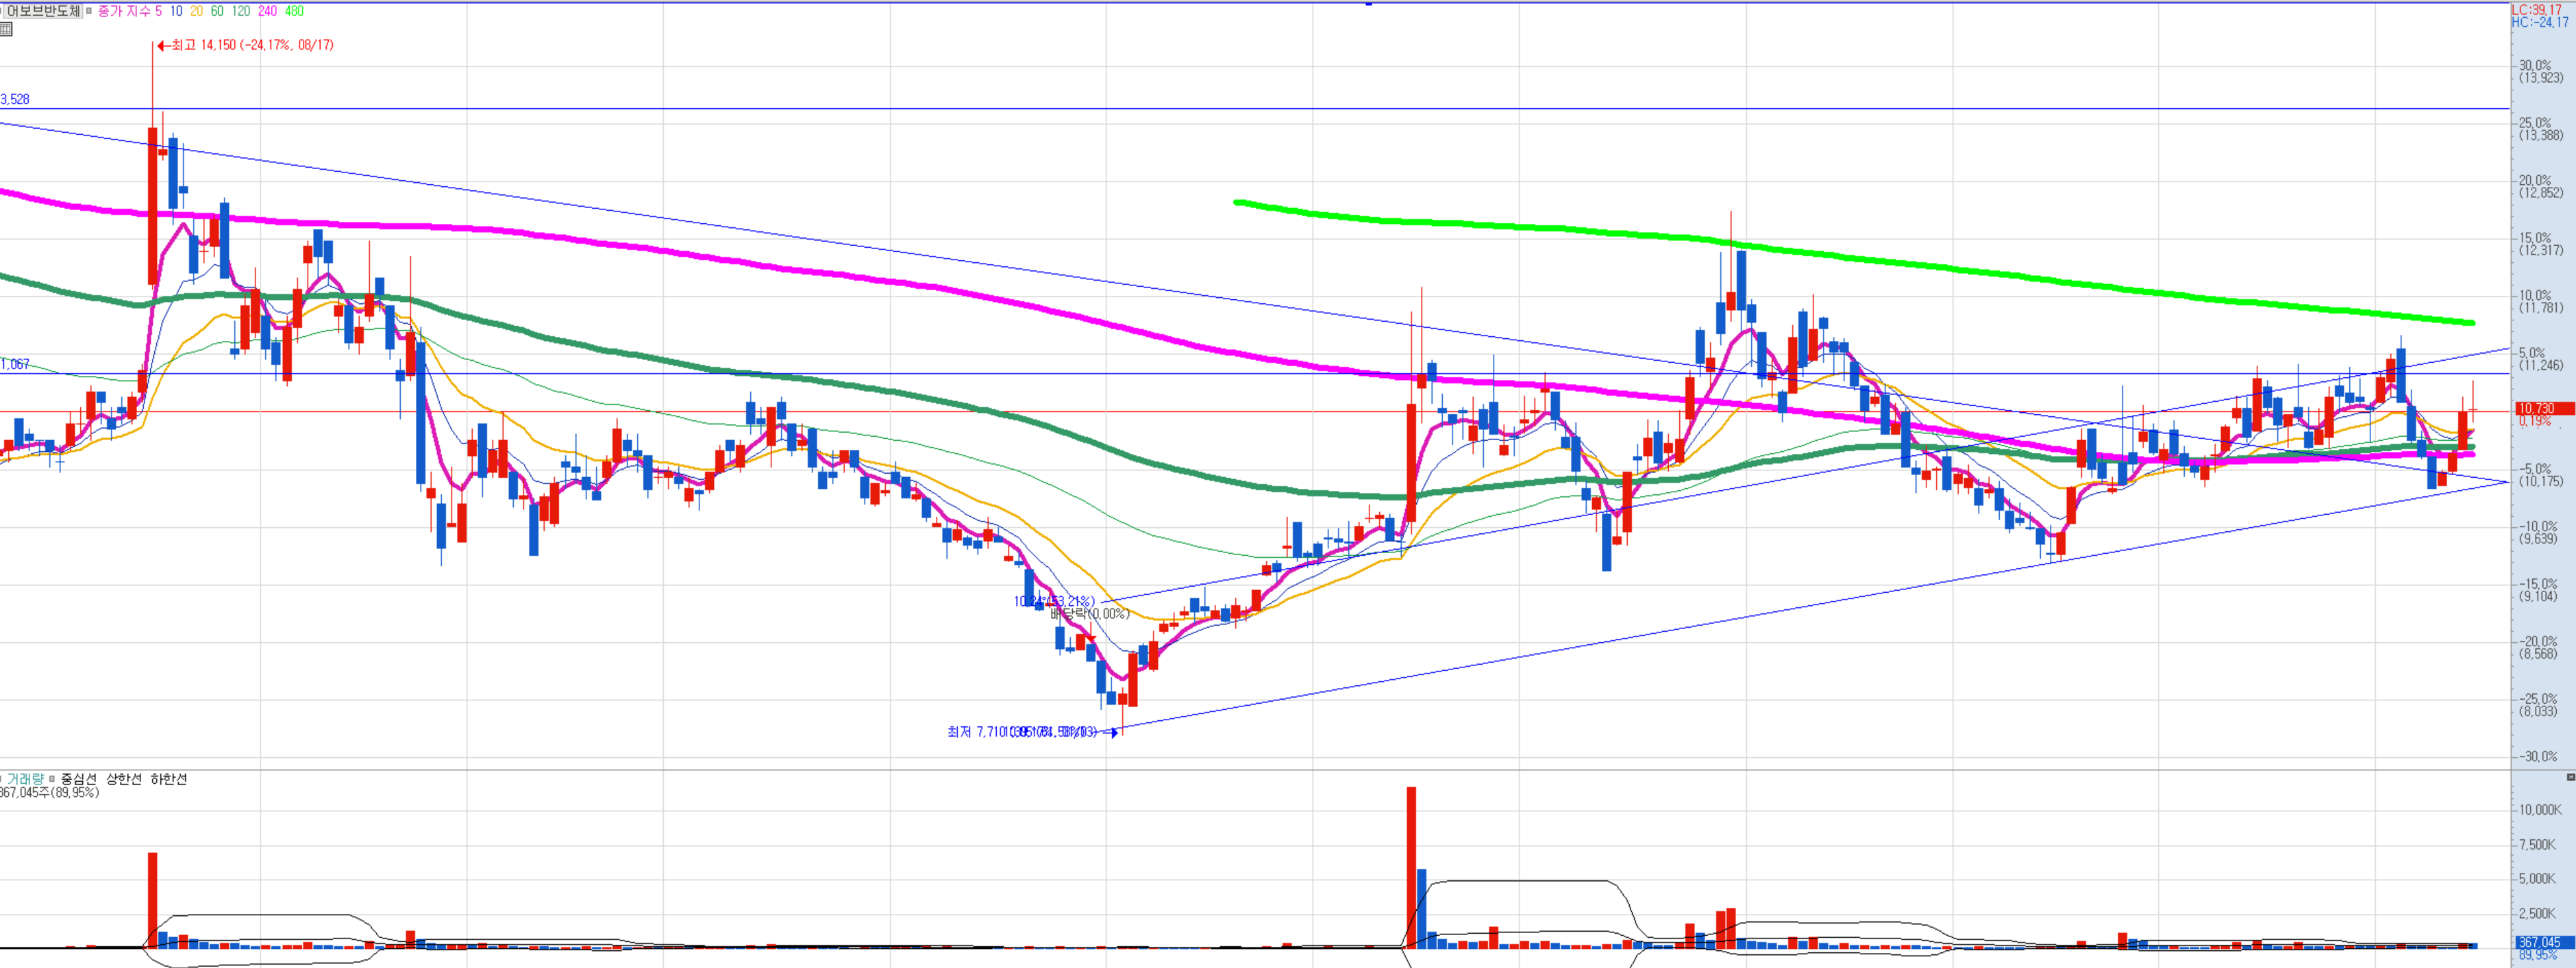Click the 중심선 center line label
The image size is (2576, 968).
79,779
